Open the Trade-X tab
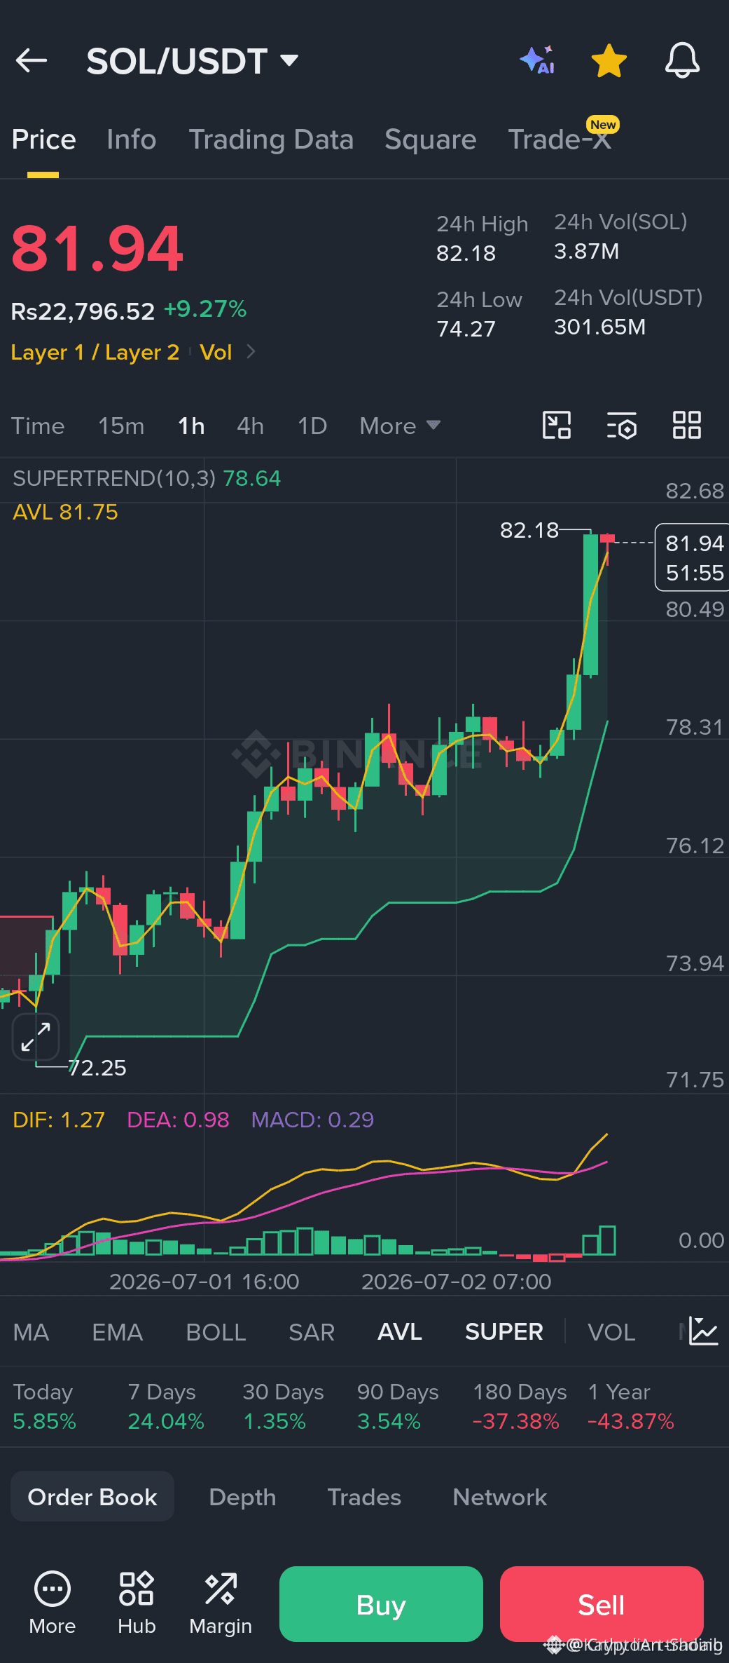729x1663 pixels. pyautogui.click(x=560, y=140)
